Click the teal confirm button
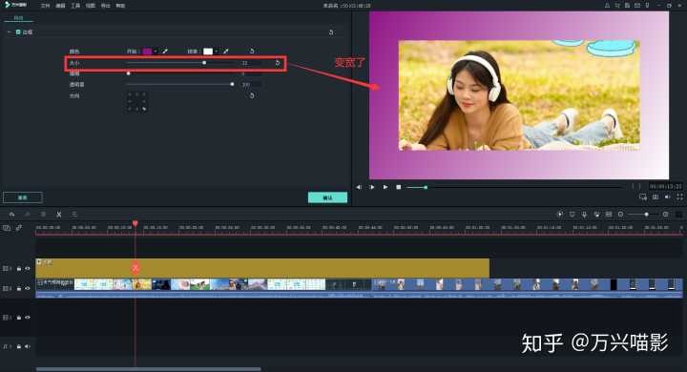This screenshot has width=687, height=372. click(327, 197)
